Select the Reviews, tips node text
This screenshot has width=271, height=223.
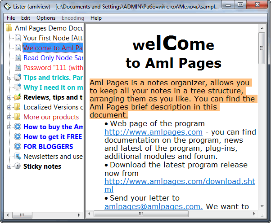tap(53, 97)
